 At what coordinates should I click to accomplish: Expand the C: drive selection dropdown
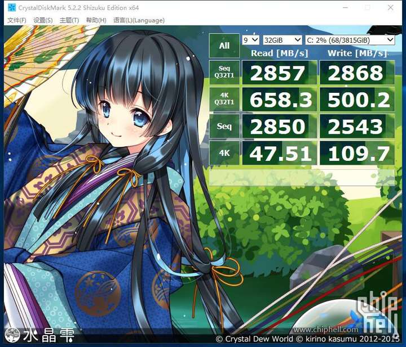click(350, 40)
